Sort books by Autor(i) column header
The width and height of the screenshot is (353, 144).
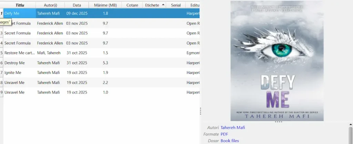coord(50,5)
